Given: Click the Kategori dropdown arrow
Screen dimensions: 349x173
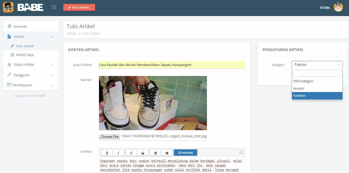Looking at the screenshot, I should click(x=339, y=65).
